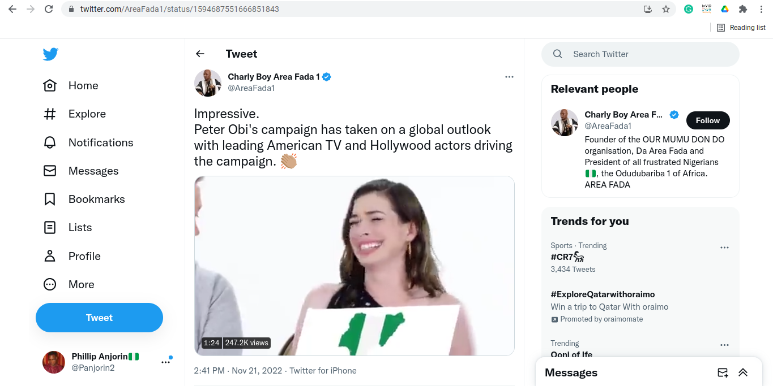This screenshot has width=773, height=386.
Task: Open options for the #CR7 trend
Action: pyautogui.click(x=724, y=248)
